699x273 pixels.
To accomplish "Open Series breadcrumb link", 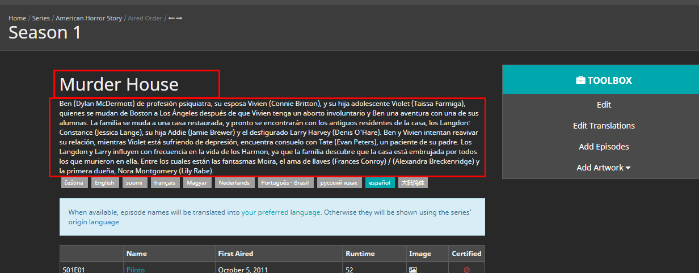I will [x=41, y=18].
